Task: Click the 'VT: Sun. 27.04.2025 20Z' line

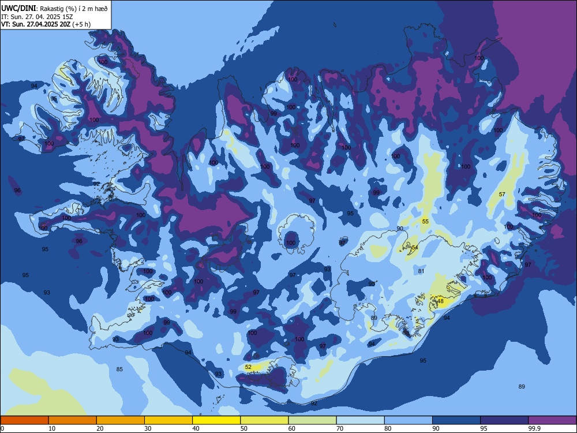Action: pos(46,24)
